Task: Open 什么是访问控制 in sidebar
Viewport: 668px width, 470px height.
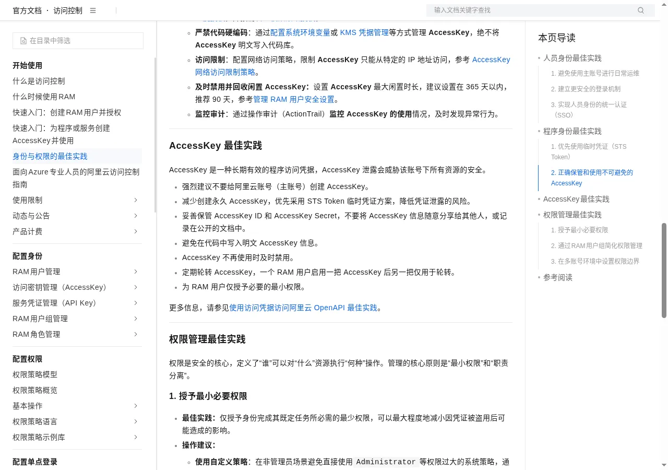Action: pos(39,81)
